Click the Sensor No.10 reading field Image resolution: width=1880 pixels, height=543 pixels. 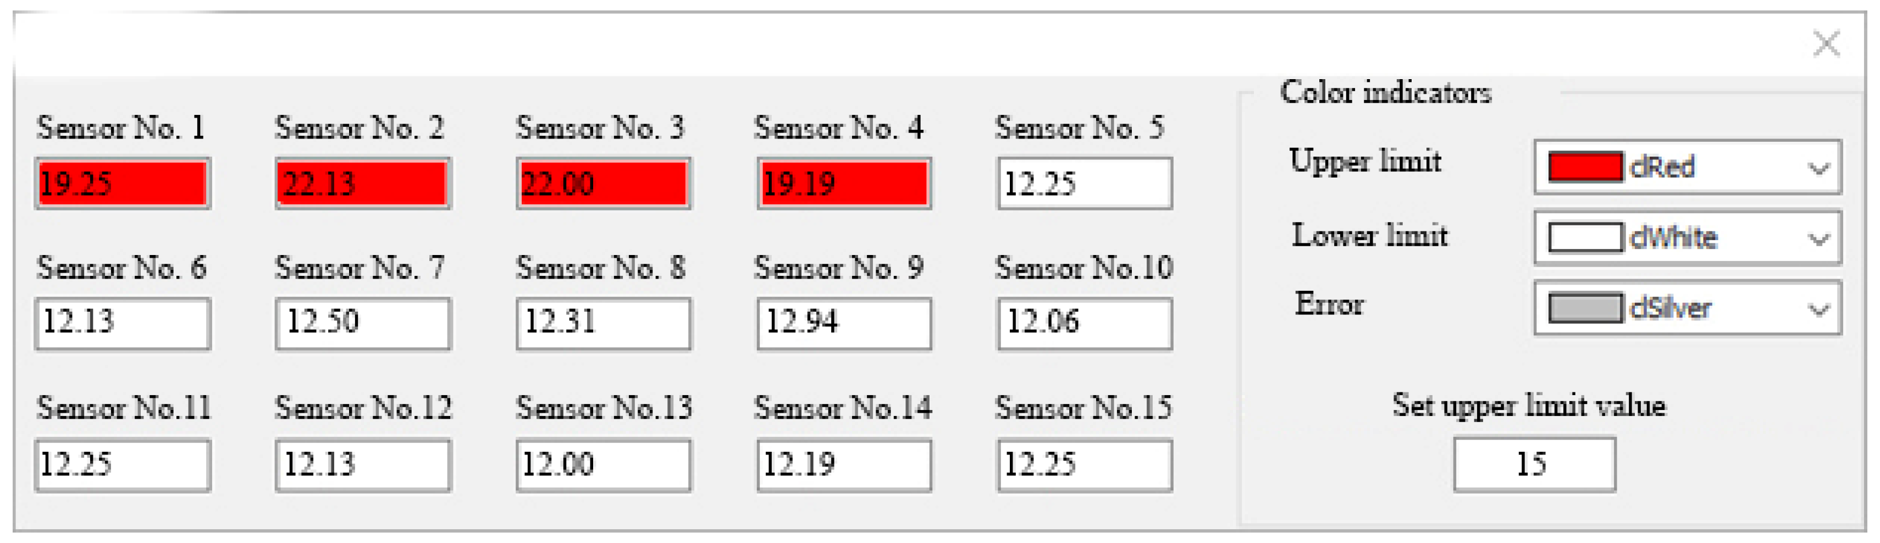click(1085, 323)
